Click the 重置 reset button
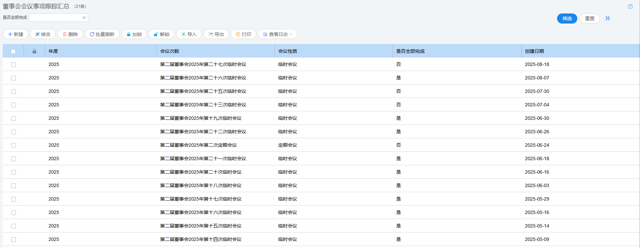Screen dimensions: 640x248 coord(589,19)
